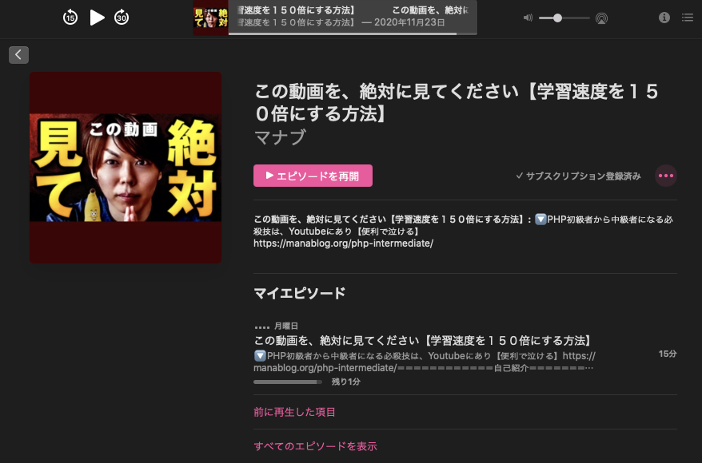Expand 前に再生した項目 section
The image size is (702, 463).
[294, 412]
